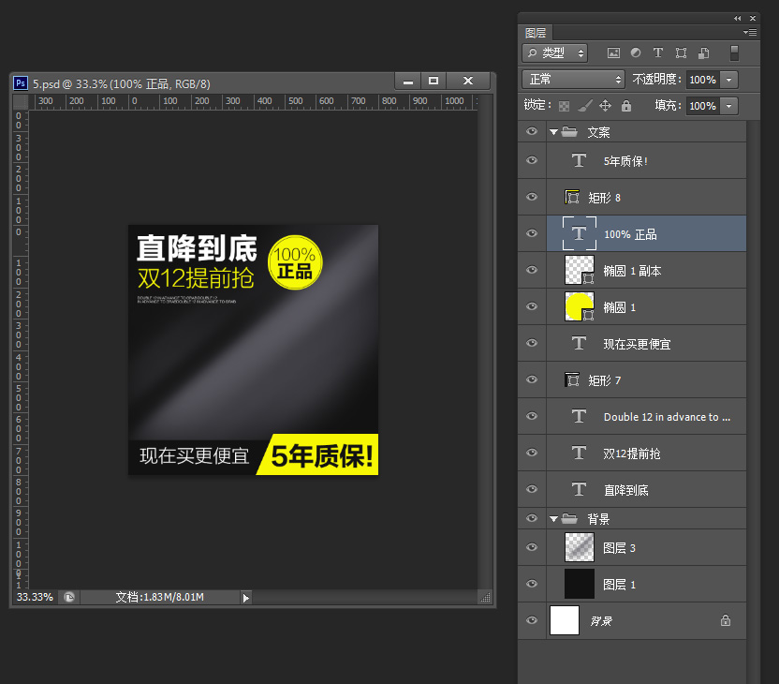This screenshot has width=779, height=684.
Task: Click the T thumbnail of 双12提前抢 layer
Action: pos(579,453)
